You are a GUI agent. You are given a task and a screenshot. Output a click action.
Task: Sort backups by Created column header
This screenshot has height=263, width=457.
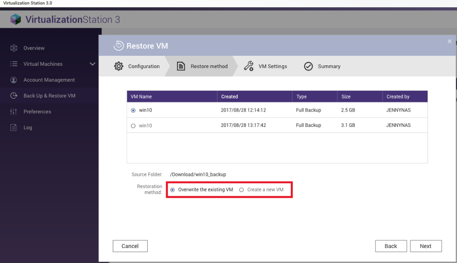(x=230, y=97)
